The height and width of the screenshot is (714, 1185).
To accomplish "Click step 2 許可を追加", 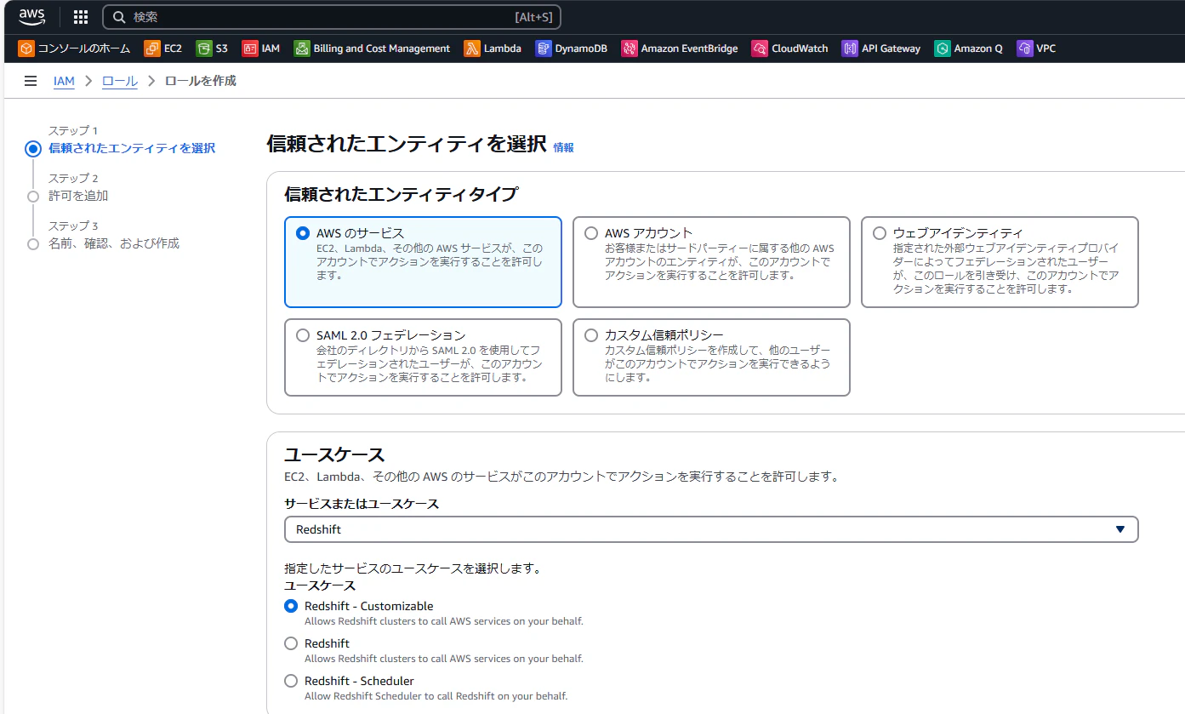I will pyautogui.click(x=78, y=196).
